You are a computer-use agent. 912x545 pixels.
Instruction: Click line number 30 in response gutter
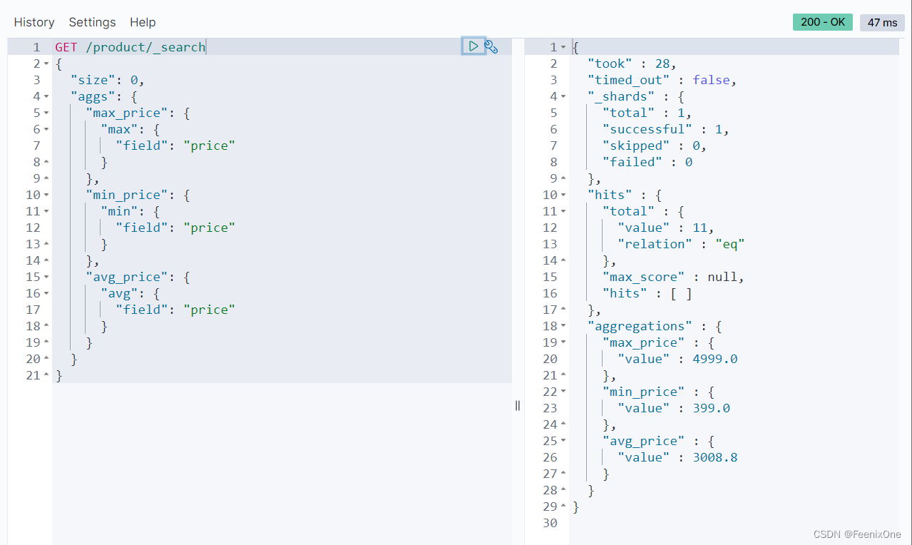point(550,523)
